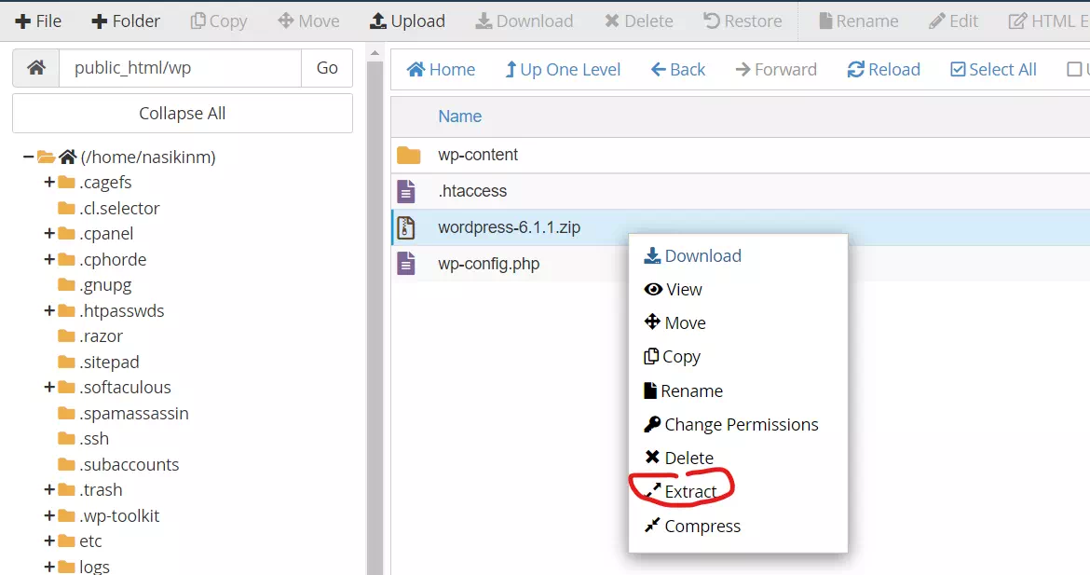Choose Change Permissions from context menu
This screenshot has height=575, width=1090.
(x=730, y=424)
